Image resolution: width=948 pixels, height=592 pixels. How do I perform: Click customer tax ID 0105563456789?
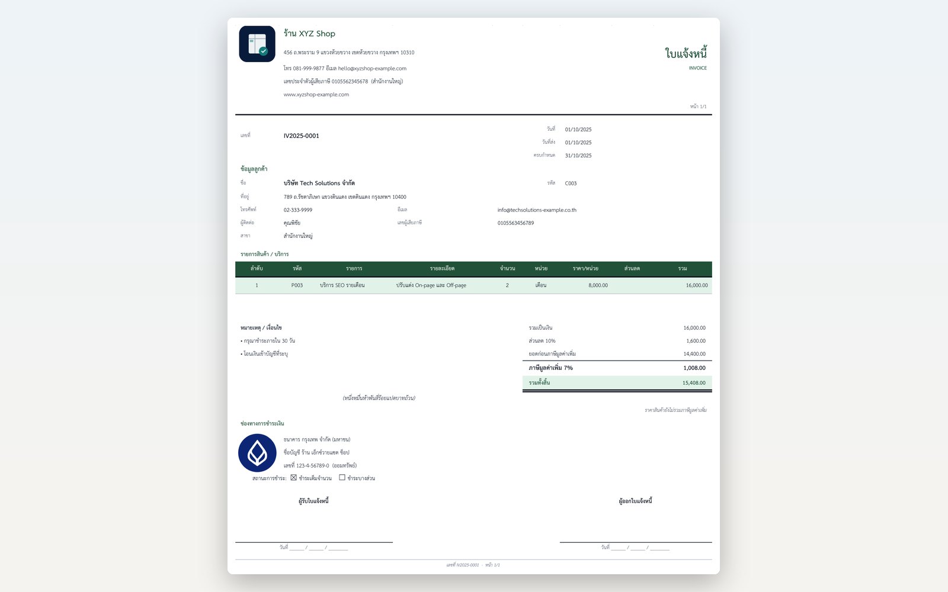click(515, 223)
